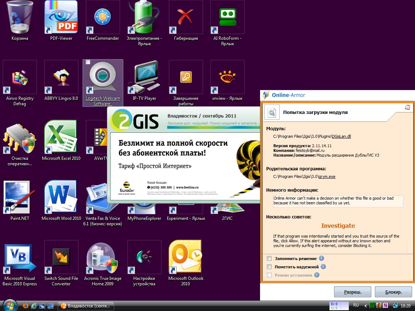The width and height of the screenshot is (415, 311).
Task: Open the grym.exe parent program link
Action: point(327,176)
